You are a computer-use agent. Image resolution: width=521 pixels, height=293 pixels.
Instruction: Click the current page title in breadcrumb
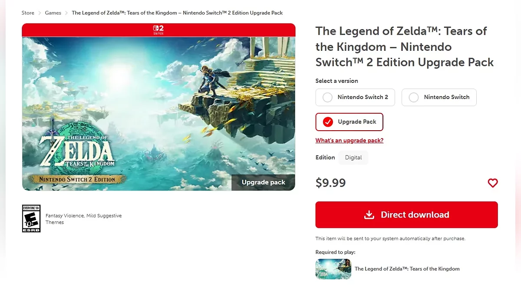click(177, 13)
